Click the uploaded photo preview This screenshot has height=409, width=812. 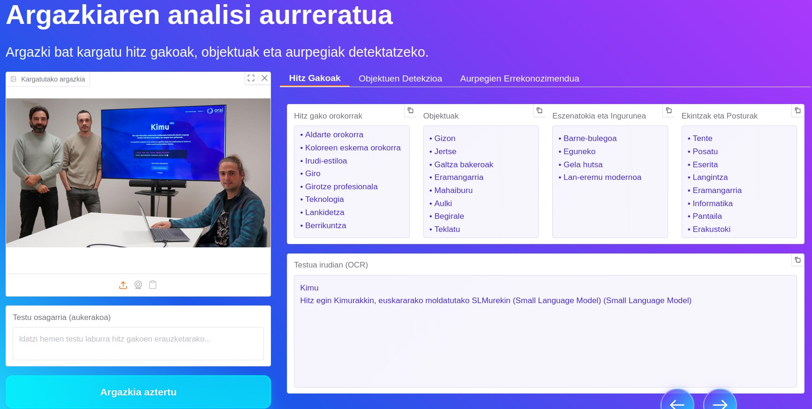coord(138,173)
